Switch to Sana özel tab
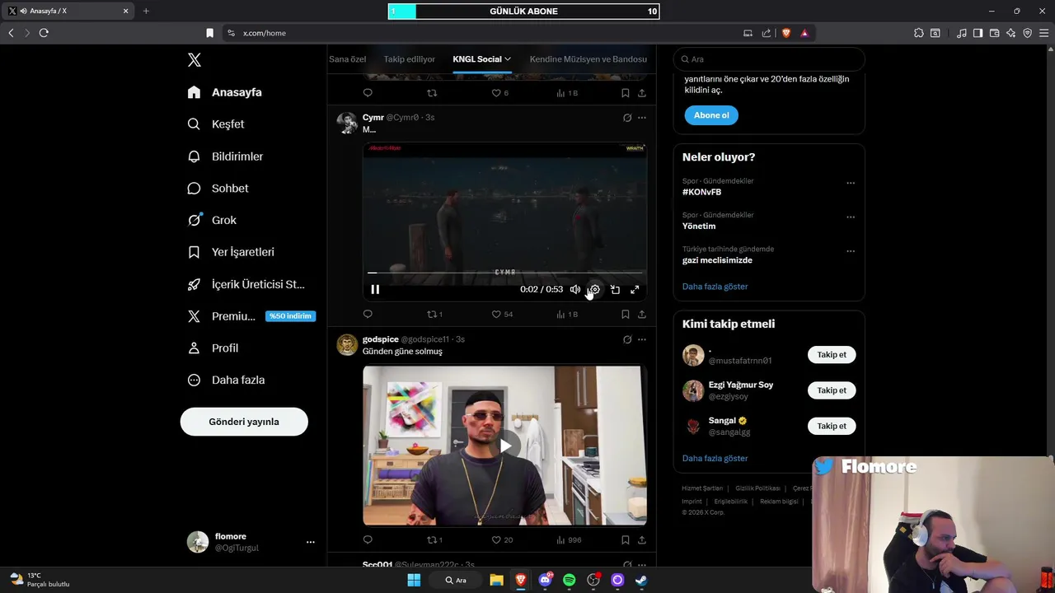This screenshot has width=1055, height=593. [x=347, y=59]
